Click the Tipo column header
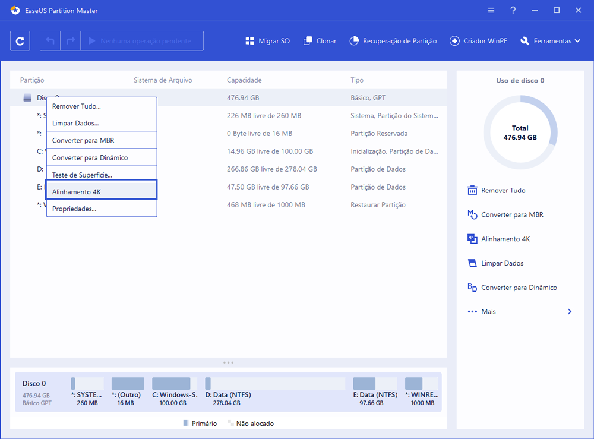This screenshot has height=439, width=594. tap(357, 80)
